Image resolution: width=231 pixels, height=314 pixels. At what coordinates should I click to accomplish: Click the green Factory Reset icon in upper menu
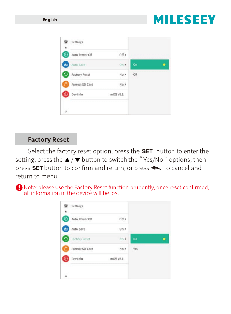[x=66, y=74]
